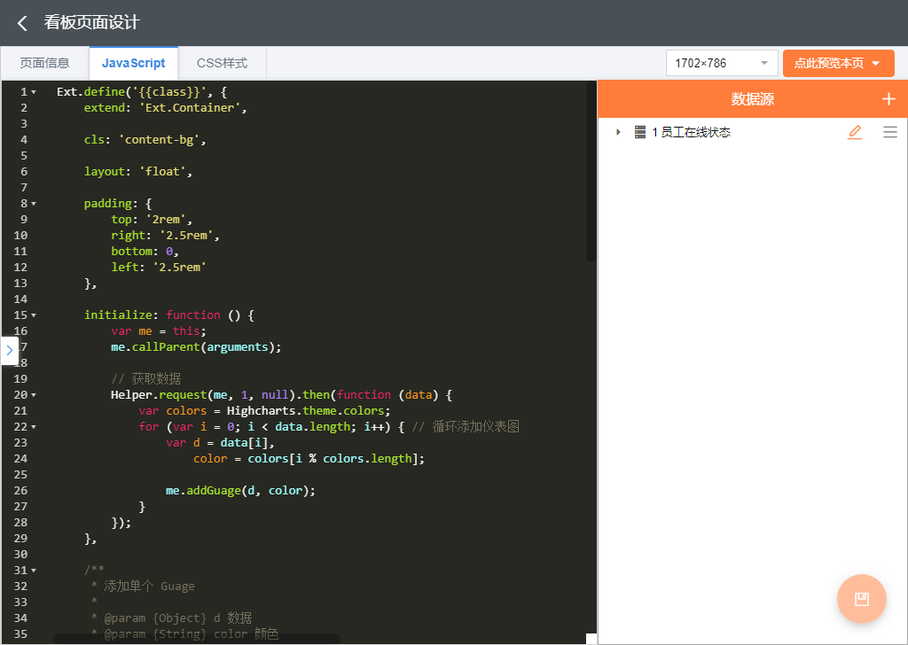Viewport: 908px width, 645px height.
Task: Save using the floating orange button
Action: 862,599
